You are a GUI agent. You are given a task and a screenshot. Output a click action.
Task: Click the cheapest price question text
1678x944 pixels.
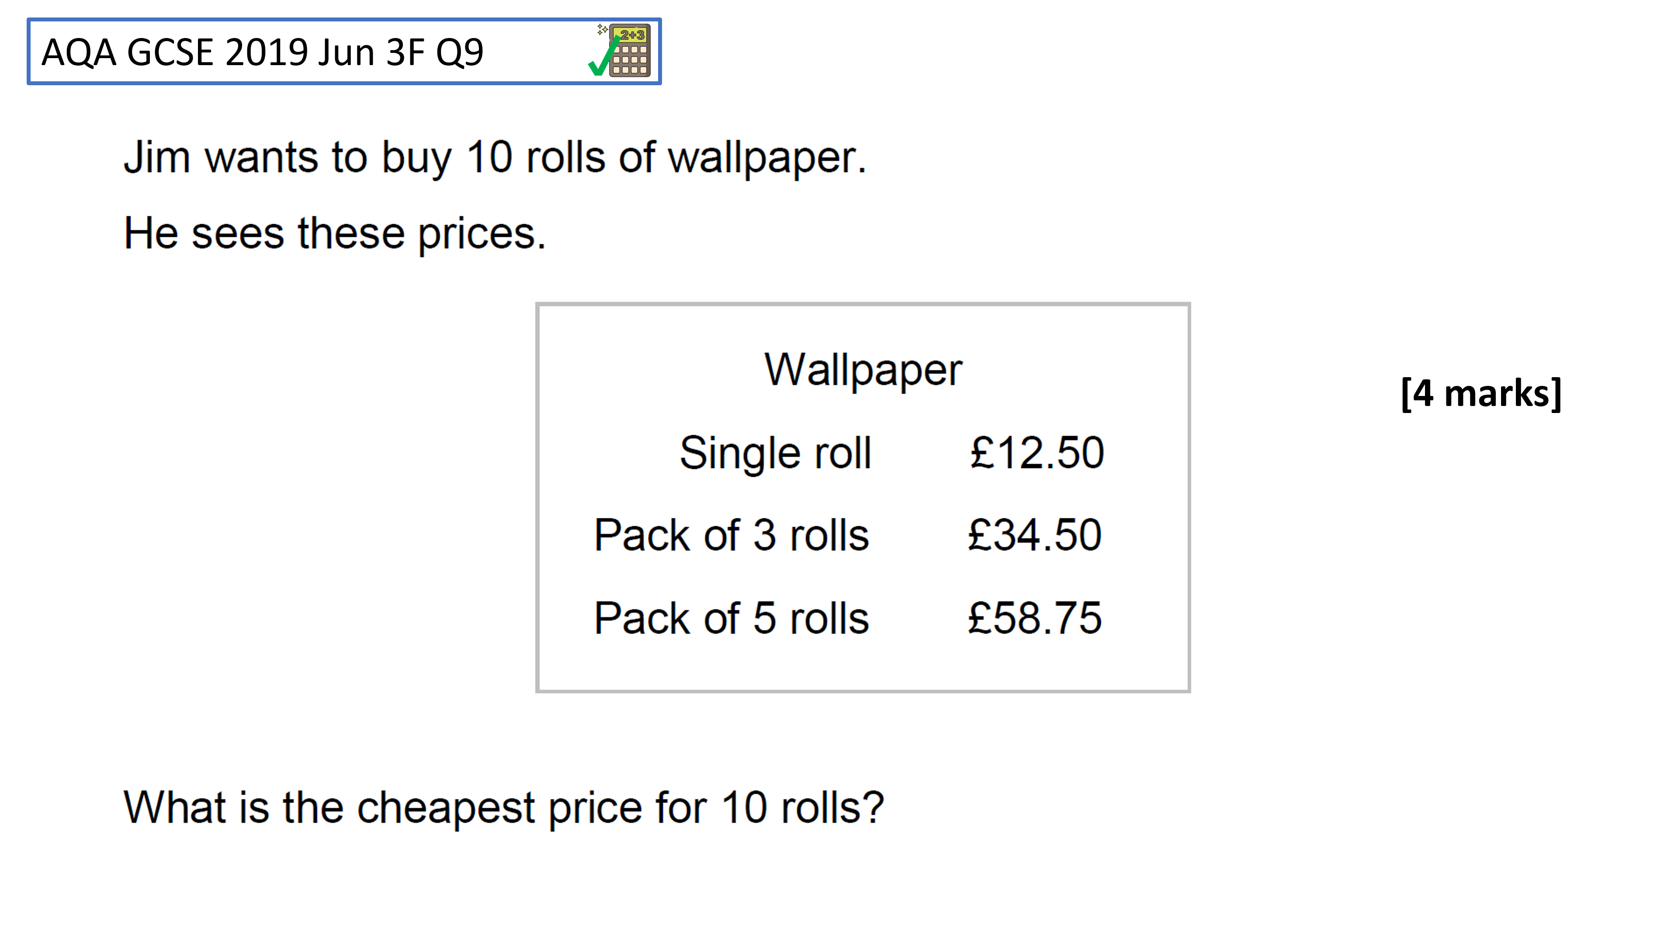pyautogui.click(x=503, y=808)
